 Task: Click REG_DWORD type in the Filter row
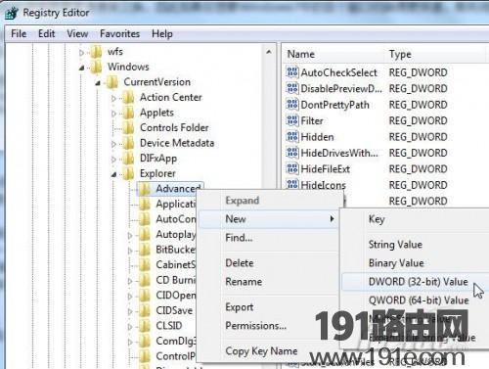point(418,120)
